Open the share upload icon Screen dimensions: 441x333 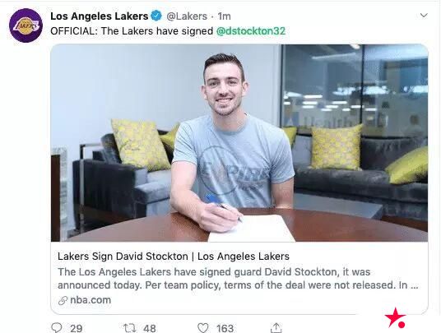(x=276, y=327)
